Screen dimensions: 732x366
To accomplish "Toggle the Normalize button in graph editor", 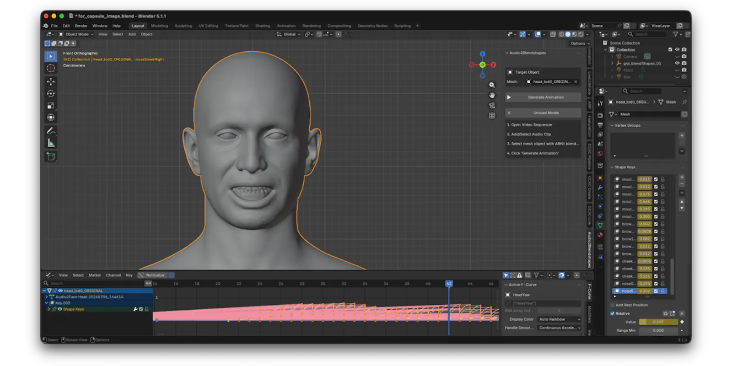I will [x=152, y=275].
